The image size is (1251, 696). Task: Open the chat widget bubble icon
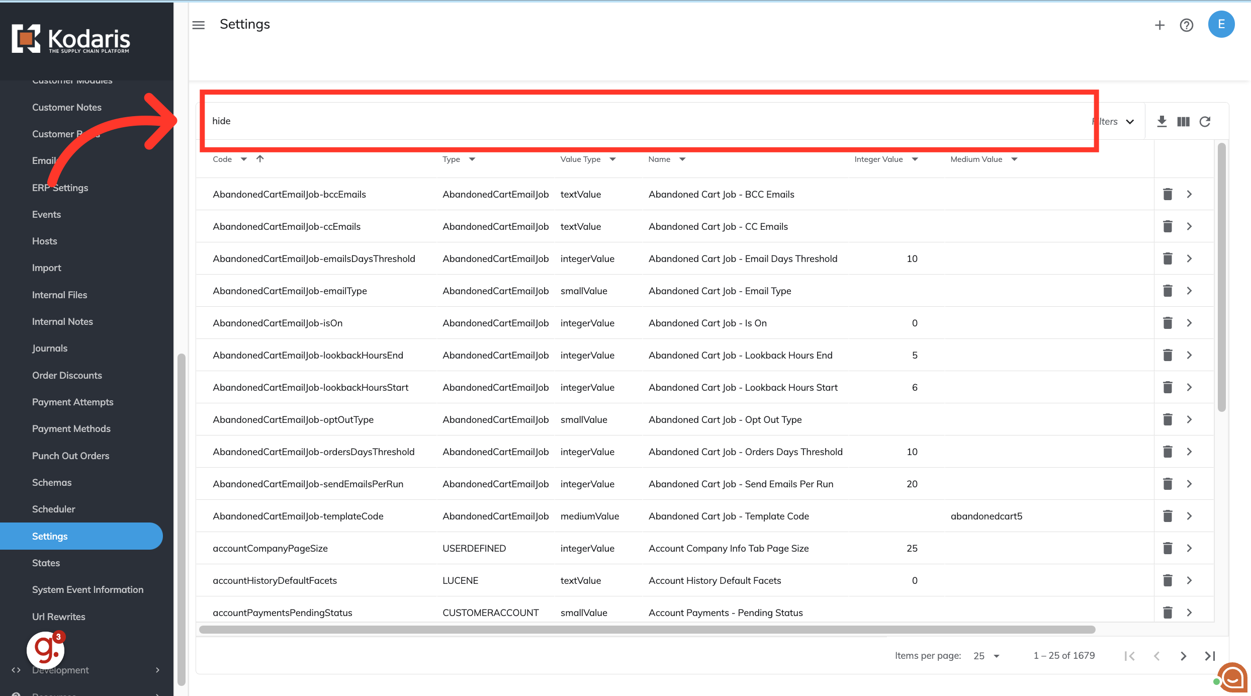[x=1232, y=678]
